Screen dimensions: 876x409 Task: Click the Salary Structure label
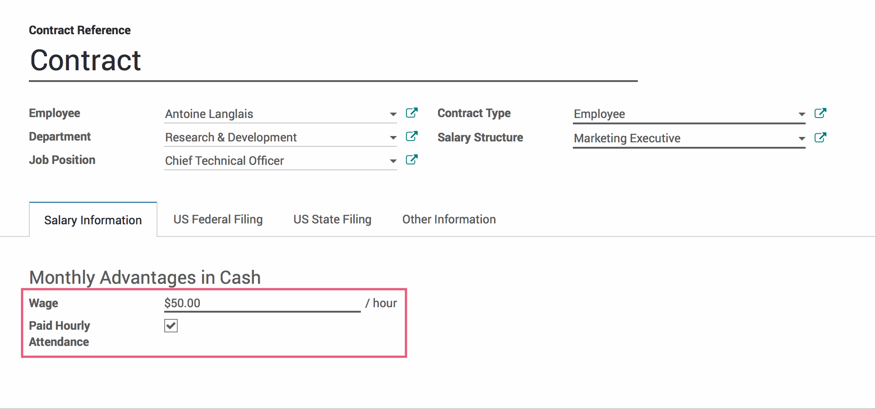click(x=480, y=137)
